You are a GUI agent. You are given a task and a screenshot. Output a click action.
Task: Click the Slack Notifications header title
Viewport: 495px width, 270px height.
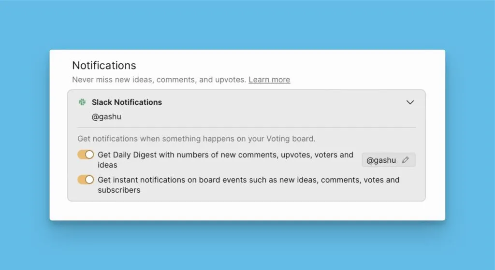click(127, 102)
